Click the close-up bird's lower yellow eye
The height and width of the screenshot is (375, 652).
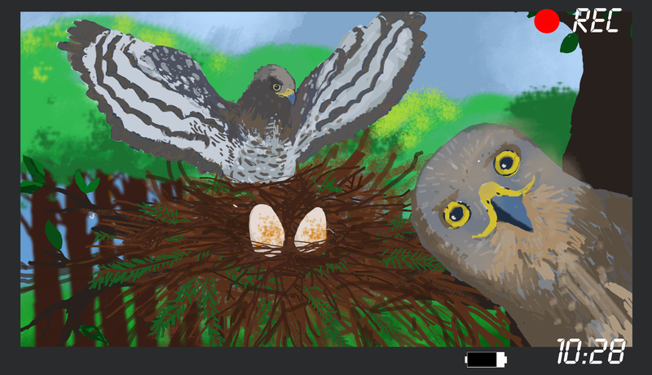point(456,214)
